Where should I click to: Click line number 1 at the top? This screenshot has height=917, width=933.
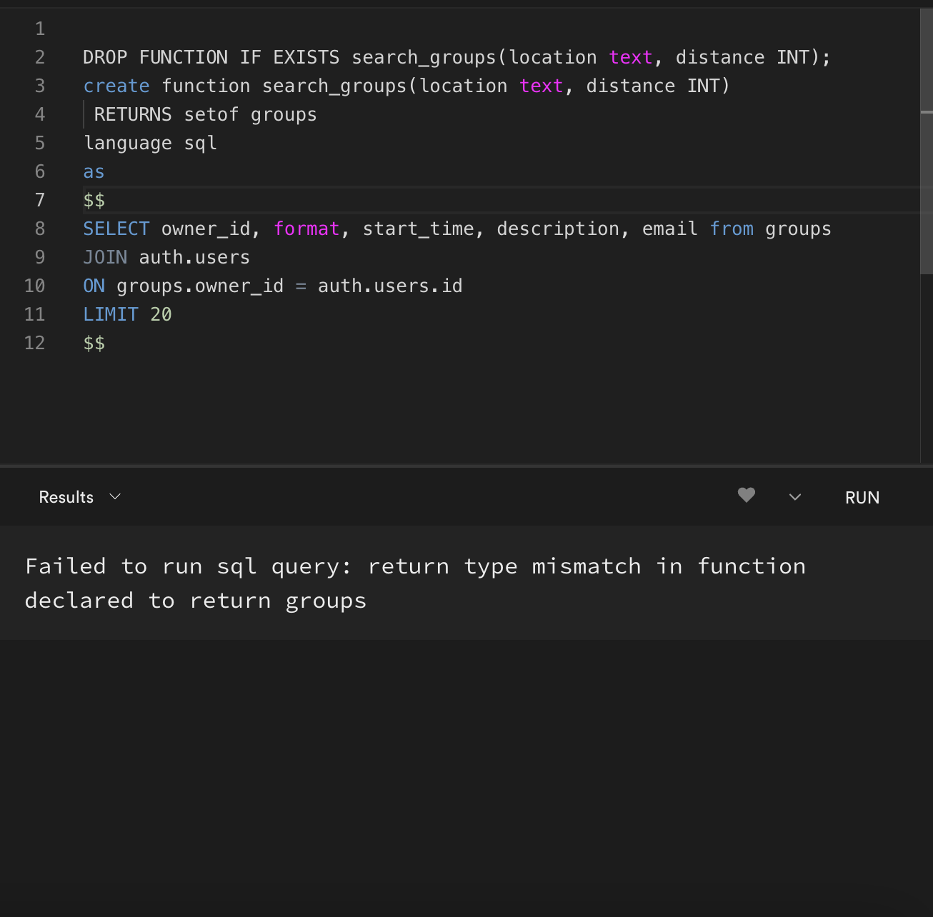click(x=39, y=29)
